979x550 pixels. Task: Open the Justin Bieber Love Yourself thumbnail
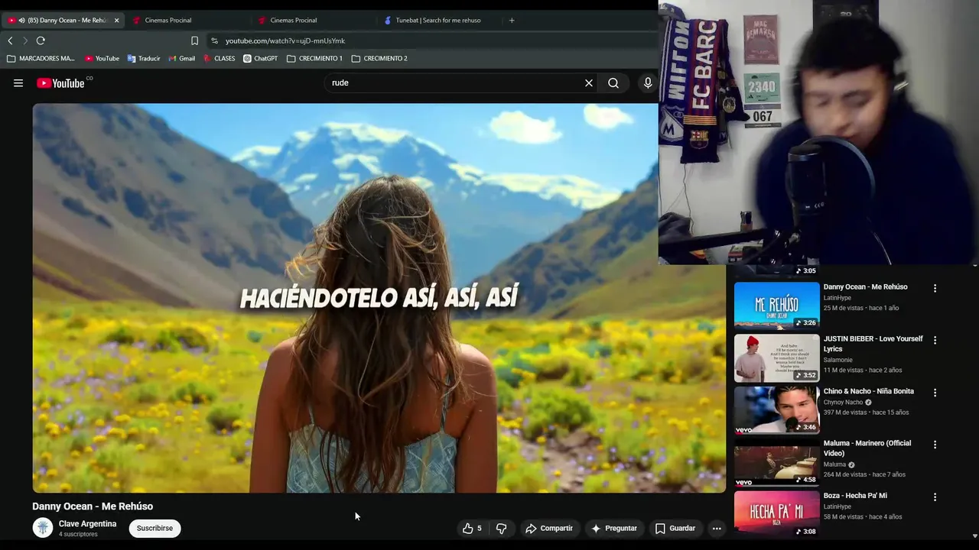click(776, 357)
